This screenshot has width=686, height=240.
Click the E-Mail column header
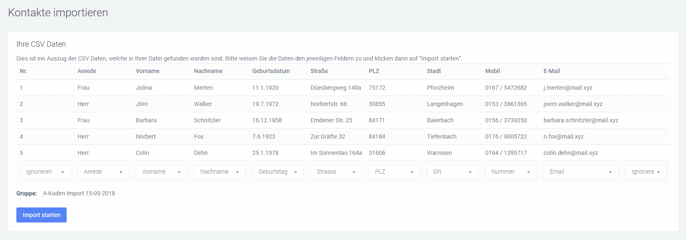(x=551, y=71)
